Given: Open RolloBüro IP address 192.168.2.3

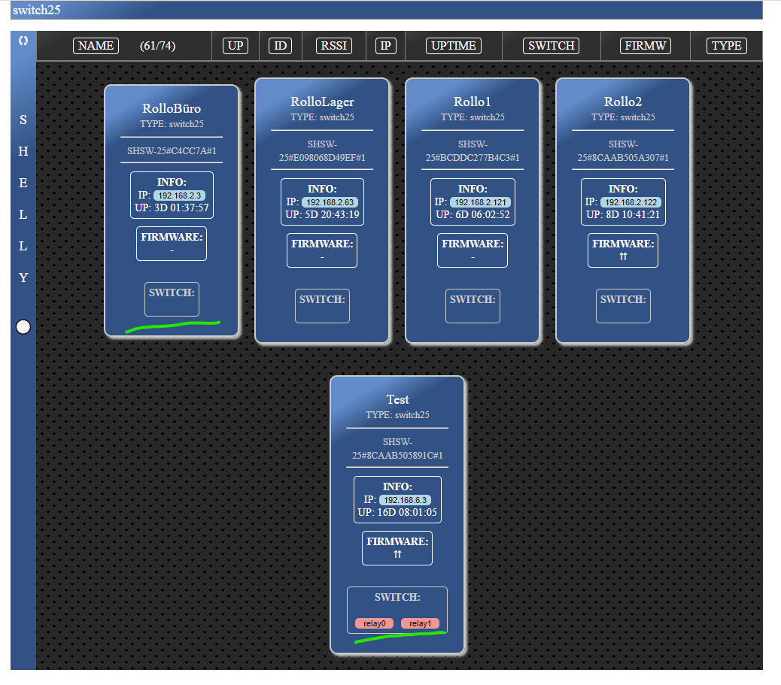Looking at the screenshot, I should pos(179,195).
